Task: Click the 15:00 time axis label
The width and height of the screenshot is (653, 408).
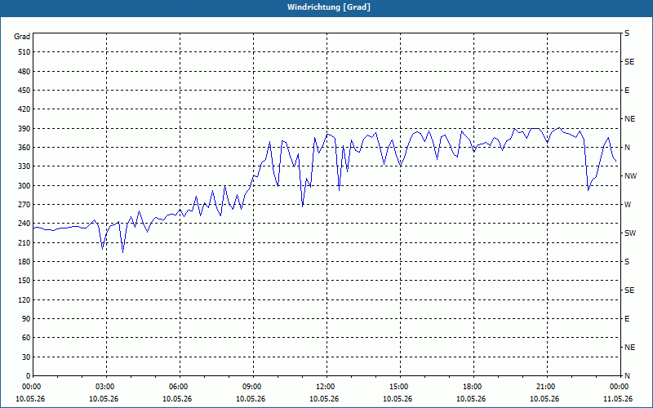Action: [x=400, y=387]
